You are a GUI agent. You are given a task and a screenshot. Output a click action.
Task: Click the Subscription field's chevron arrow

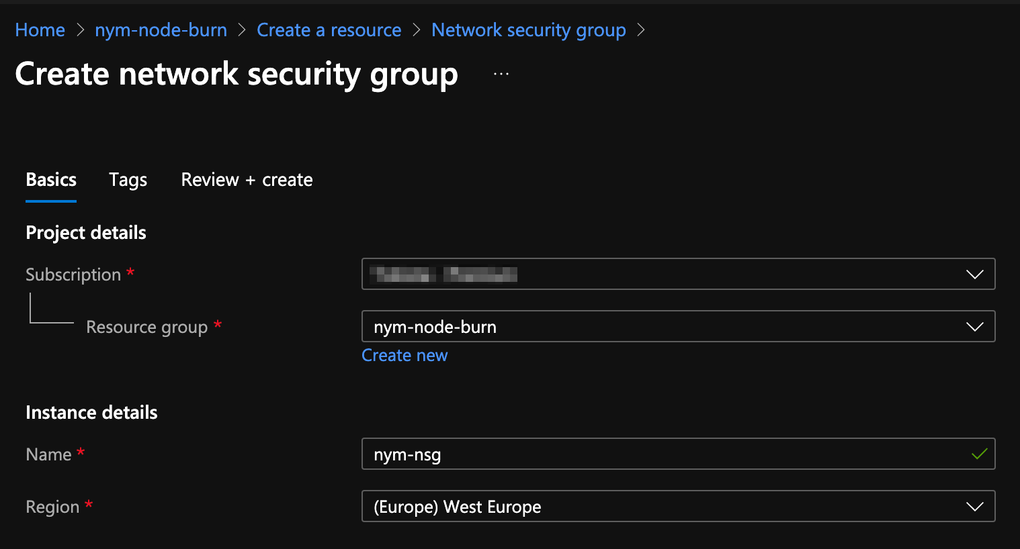[x=974, y=274]
